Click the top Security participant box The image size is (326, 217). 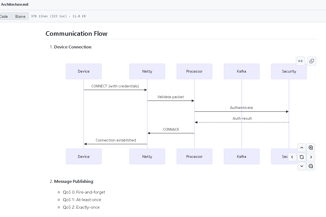pyautogui.click(x=289, y=71)
